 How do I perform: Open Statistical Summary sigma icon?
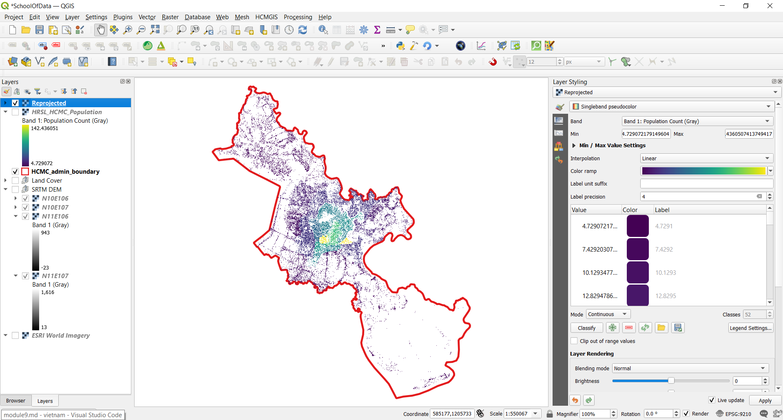(377, 30)
